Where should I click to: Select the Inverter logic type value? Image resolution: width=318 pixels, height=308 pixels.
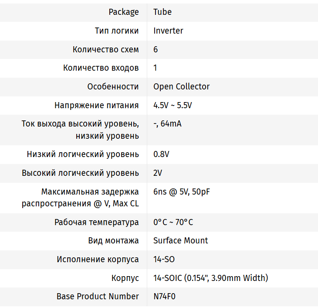coord(168,31)
